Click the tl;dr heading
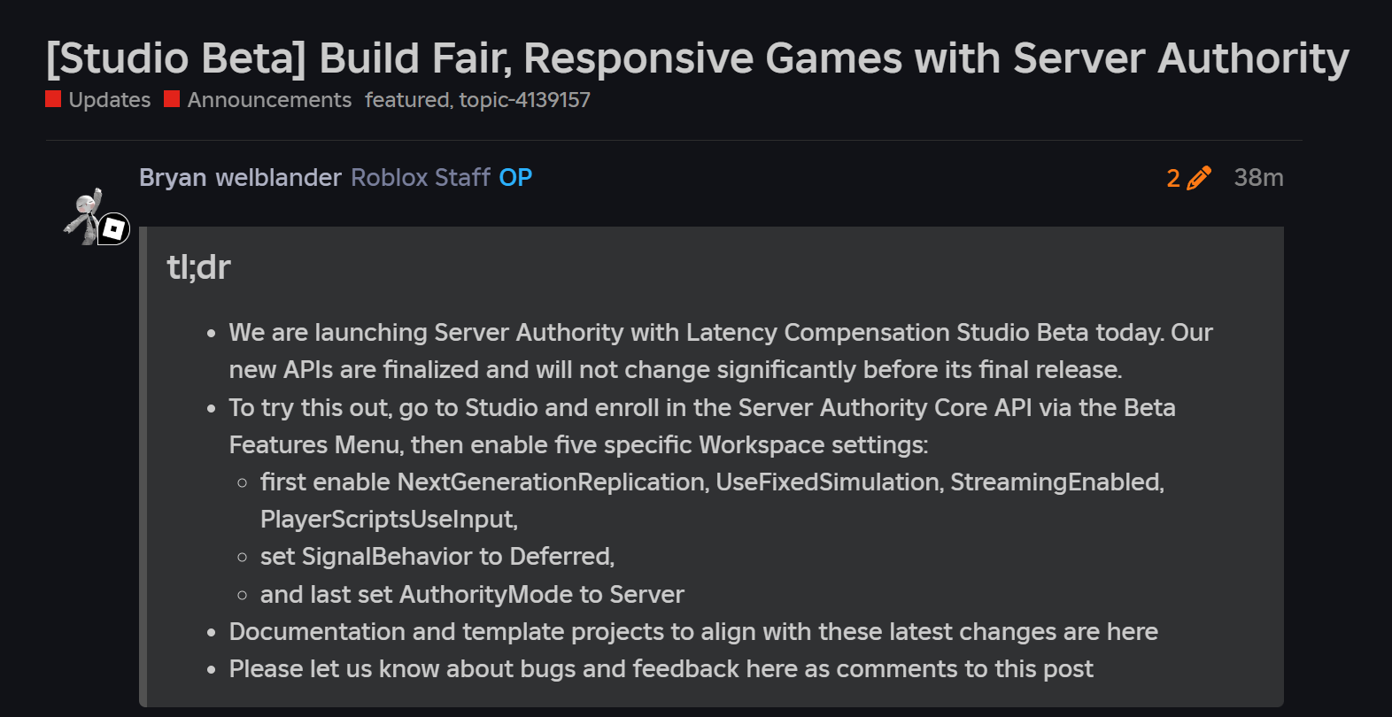Viewport: 1392px width, 717px height. [198, 267]
